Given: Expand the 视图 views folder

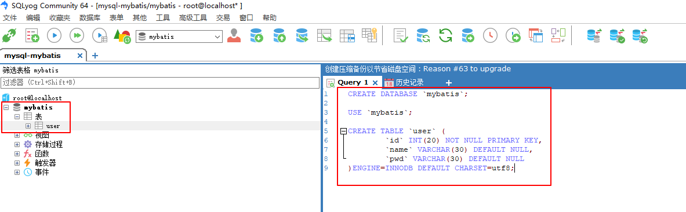Looking at the screenshot, I should point(17,135).
